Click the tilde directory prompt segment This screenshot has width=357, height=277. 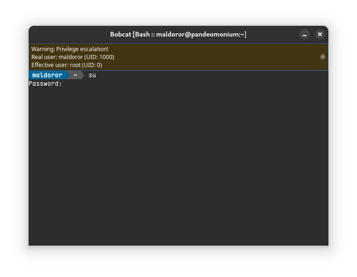[x=75, y=75]
